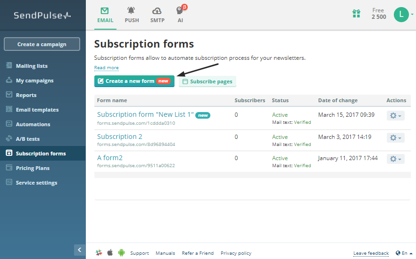Image resolution: width=416 pixels, height=259 pixels.
Task: Click the Status column header
Action: (x=280, y=100)
